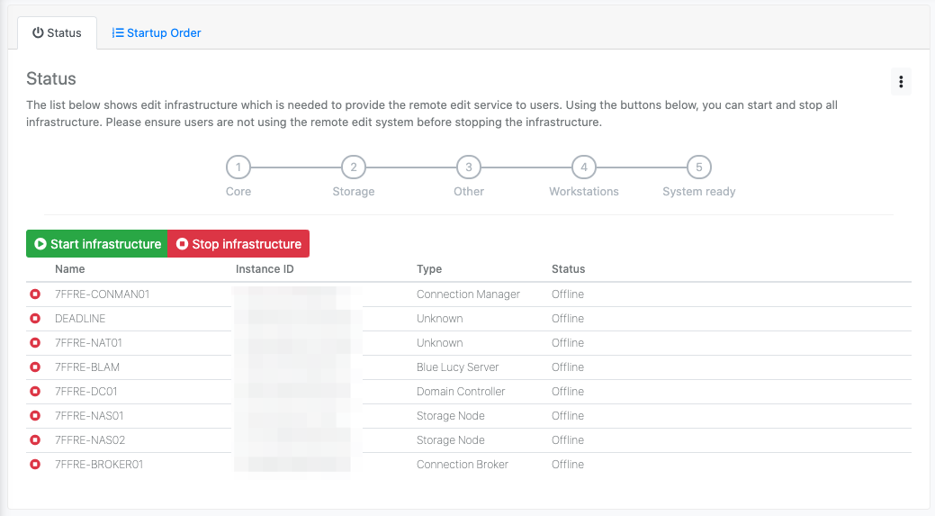Click step 5 System ready circle

point(699,167)
